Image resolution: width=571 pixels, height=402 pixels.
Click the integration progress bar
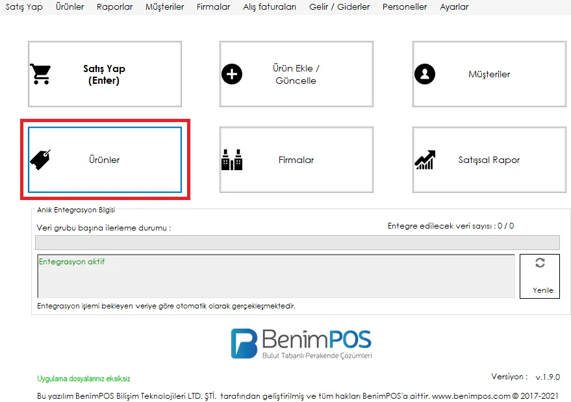297,242
